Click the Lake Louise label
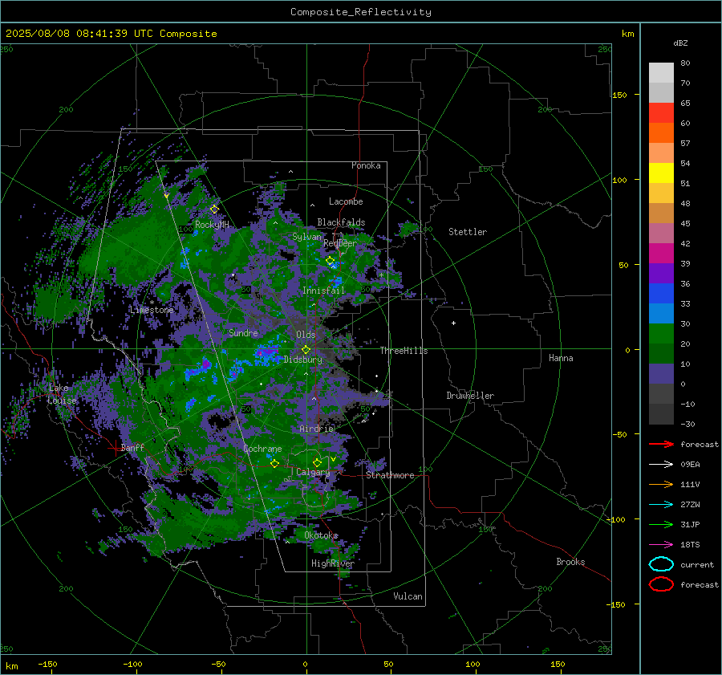This screenshot has height=675, width=722. click(62, 394)
